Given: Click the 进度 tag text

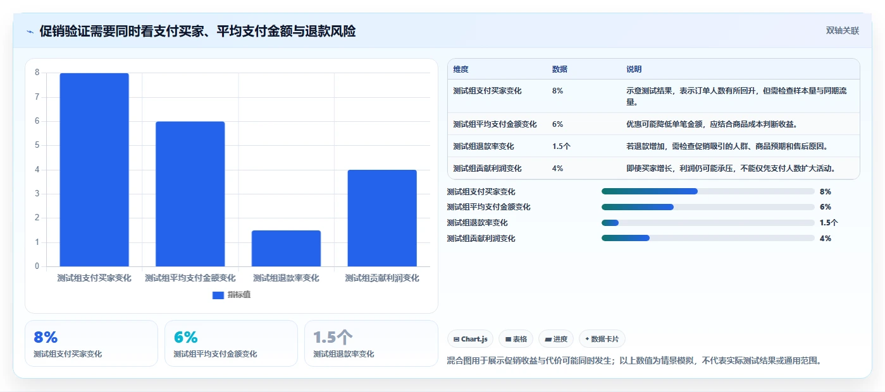Looking at the screenshot, I should [x=560, y=339].
